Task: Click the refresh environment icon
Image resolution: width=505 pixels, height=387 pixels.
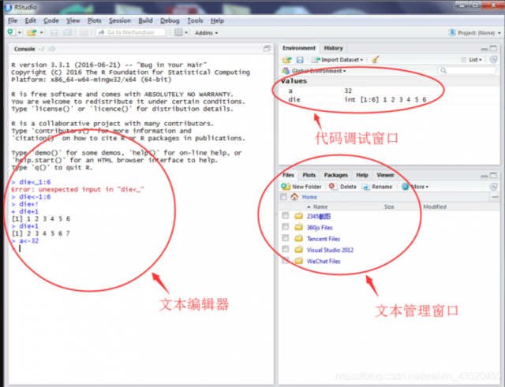Action: (493, 60)
